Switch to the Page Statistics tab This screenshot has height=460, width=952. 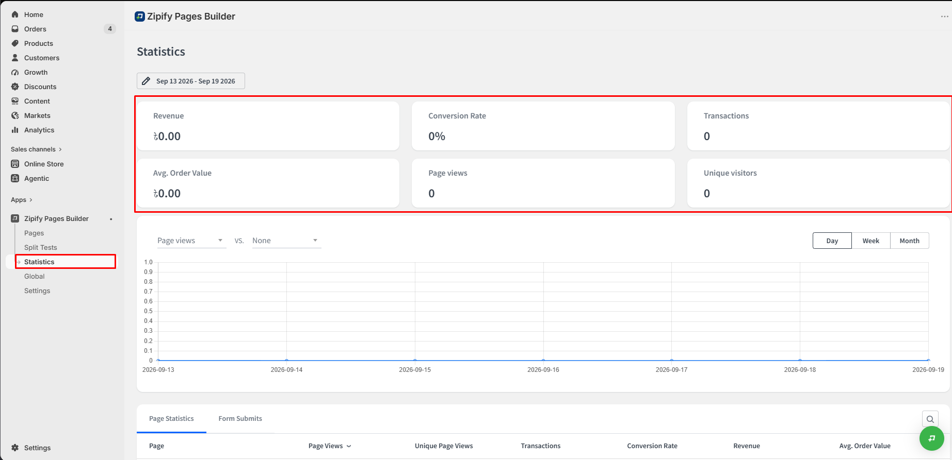(171, 419)
